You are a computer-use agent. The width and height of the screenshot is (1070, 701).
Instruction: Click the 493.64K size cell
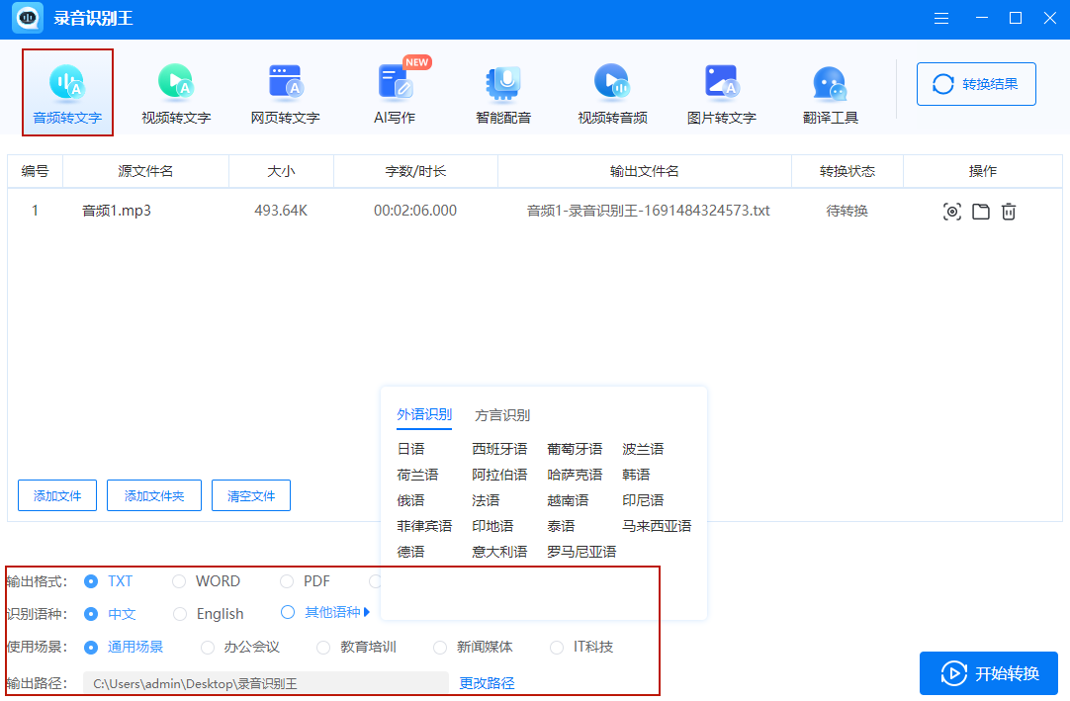(281, 211)
